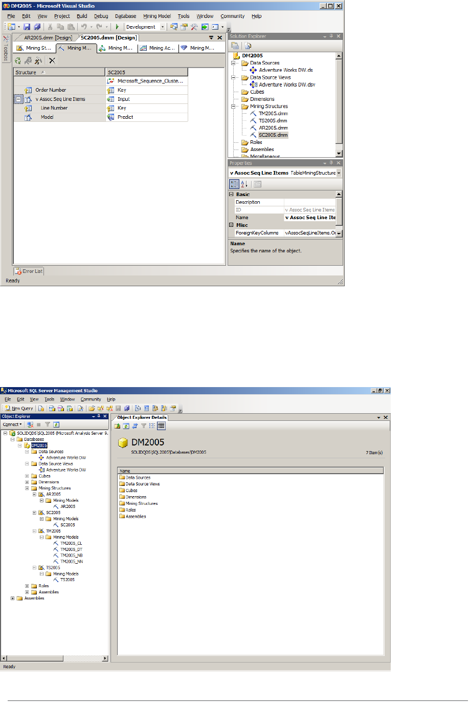Screen dimensions: 470x724
Task: Open Mining Structure tab in designer
Action: coord(35,48)
